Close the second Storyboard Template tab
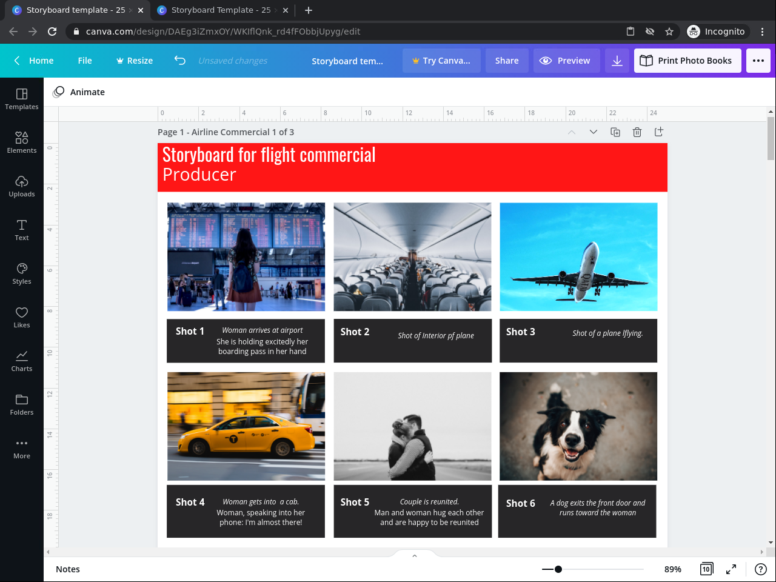 286,10
